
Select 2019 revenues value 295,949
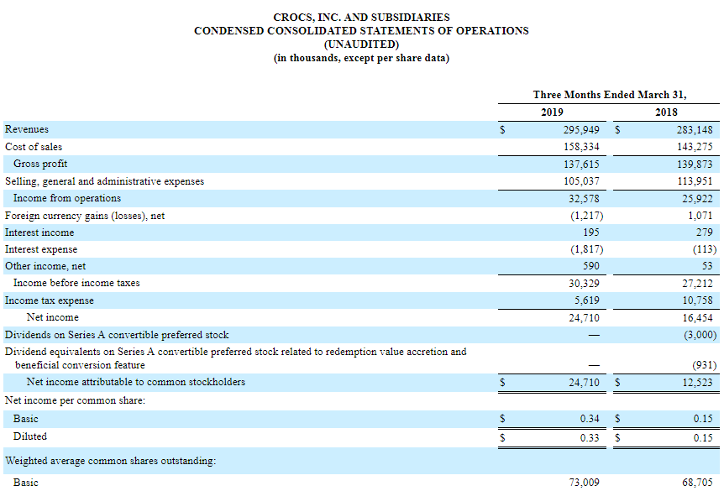581,130
